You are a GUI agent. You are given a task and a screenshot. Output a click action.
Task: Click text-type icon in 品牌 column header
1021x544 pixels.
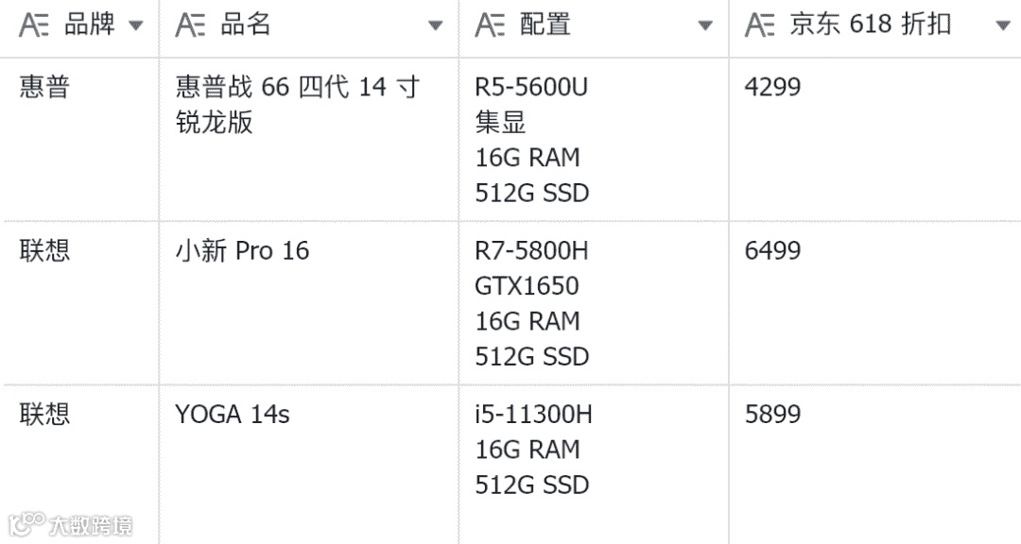(35, 25)
